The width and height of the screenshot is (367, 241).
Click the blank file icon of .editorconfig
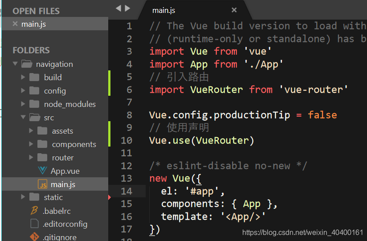pyautogui.click(x=34, y=224)
